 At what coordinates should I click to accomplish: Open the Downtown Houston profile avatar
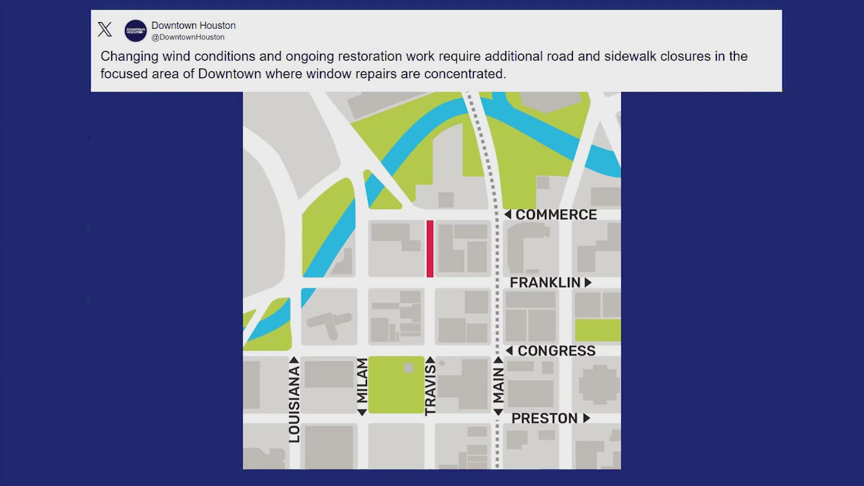(x=135, y=31)
